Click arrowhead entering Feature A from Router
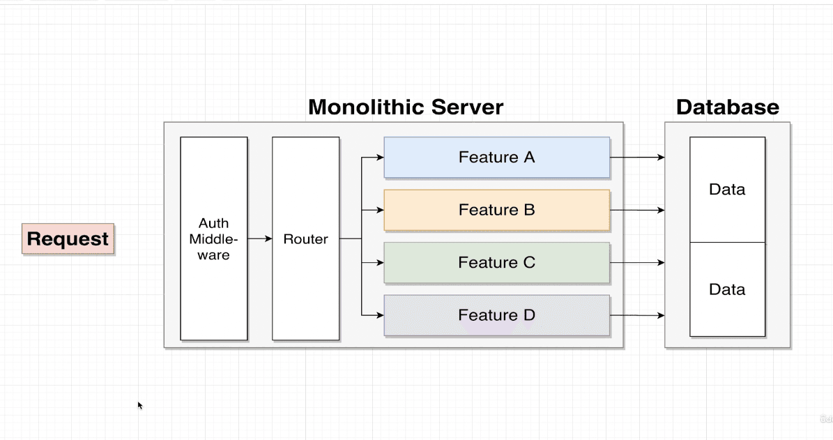 click(x=380, y=158)
